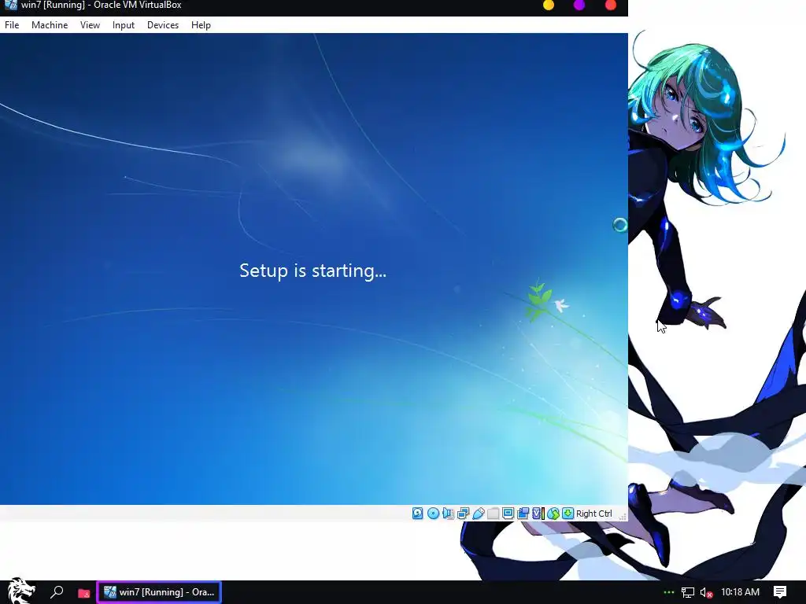806x604 pixels.
Task: Open the network tray icon
Action: click(688, 593)
